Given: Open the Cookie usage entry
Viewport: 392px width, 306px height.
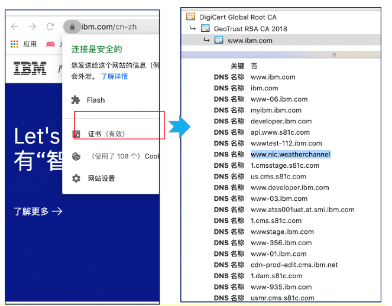Looking at the screenshot, I should tap(111, 157).
